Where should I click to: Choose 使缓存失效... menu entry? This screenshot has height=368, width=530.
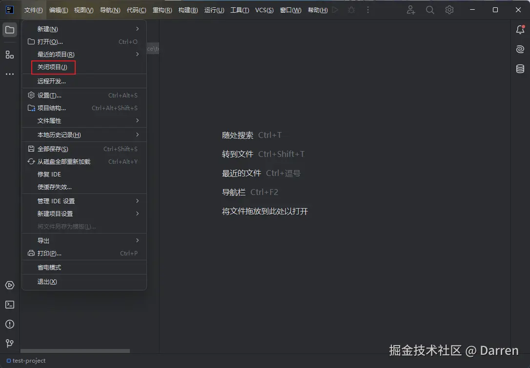[x=84, y=187]
